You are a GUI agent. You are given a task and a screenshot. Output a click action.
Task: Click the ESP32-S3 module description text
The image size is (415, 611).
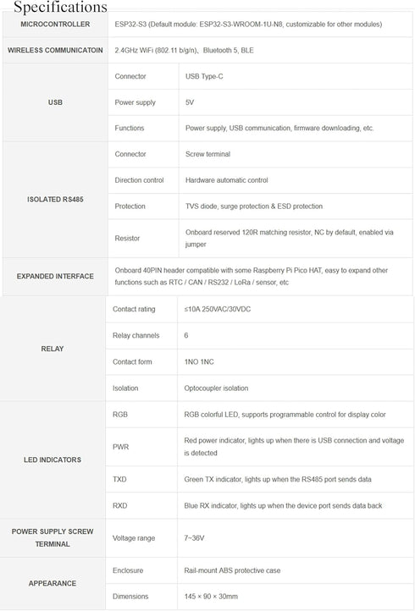(248, 25)
